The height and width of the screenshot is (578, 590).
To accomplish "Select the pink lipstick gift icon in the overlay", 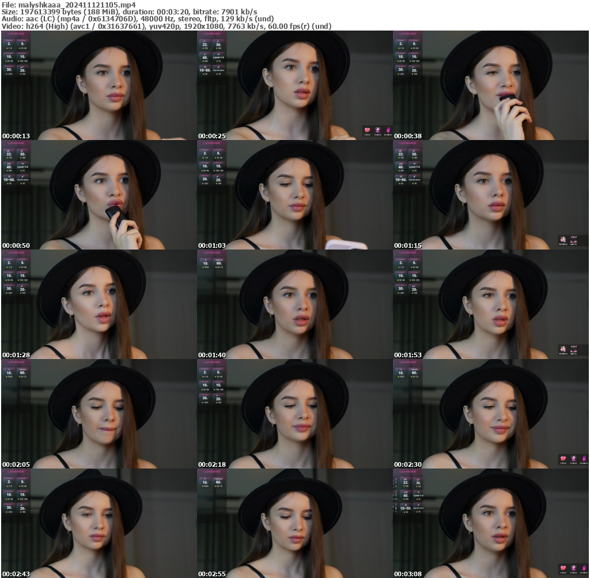I will 388,130.
